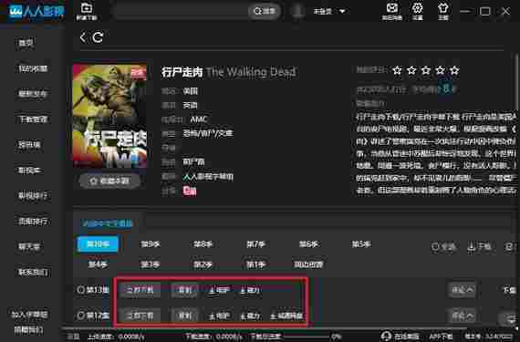Click the search magnifier button
The height and width of the screenshot is (342, 520).
tap(265, 11)
